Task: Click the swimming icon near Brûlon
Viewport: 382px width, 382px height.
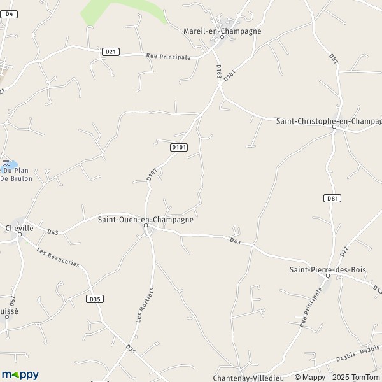Action: pos(6,163)
